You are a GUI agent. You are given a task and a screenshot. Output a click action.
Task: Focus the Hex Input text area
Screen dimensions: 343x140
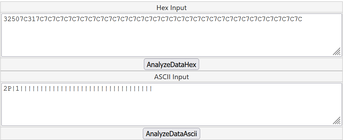point(171,38)
